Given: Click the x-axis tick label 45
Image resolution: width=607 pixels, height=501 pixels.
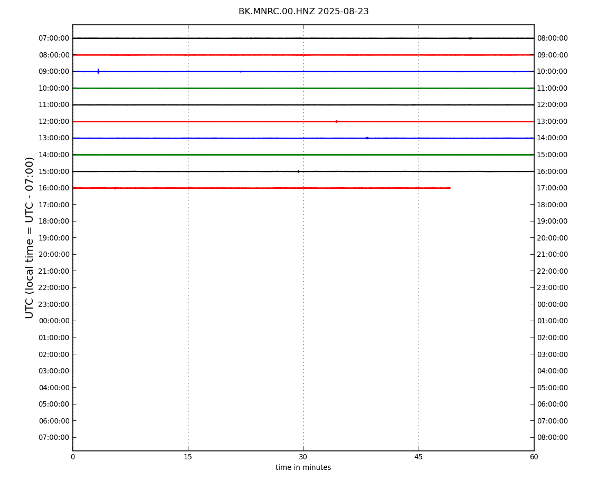Looking at the screenshot, I should tap(419, 457).
